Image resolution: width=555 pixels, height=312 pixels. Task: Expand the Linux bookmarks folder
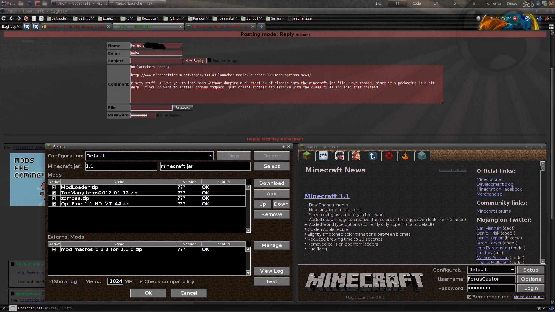click(107, 18)
